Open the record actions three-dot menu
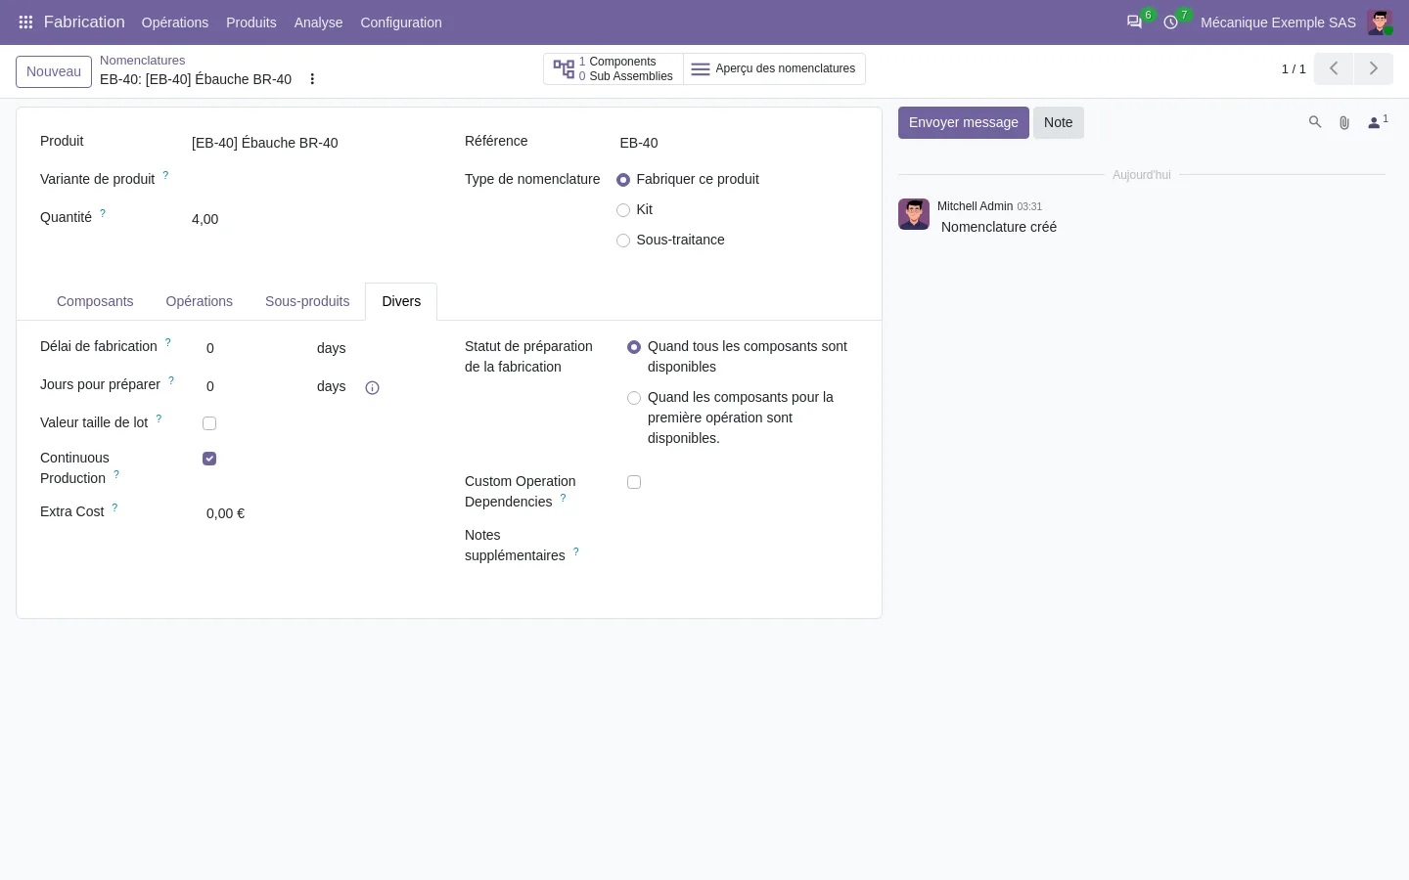 click(x=312, y=79)
